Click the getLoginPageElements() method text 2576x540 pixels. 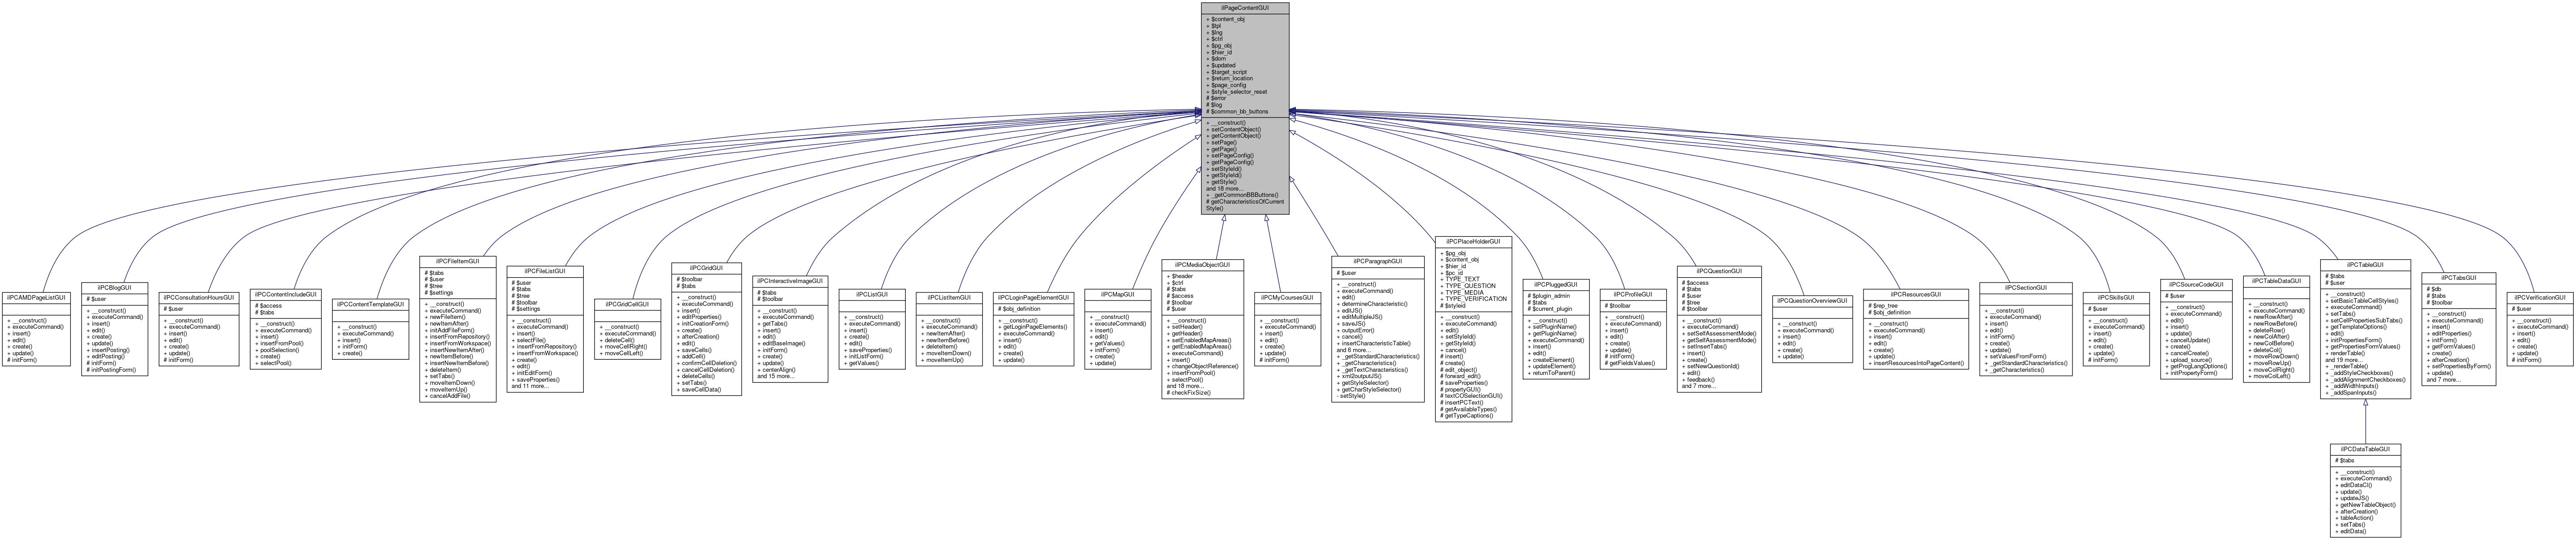tap(1033, 327)
